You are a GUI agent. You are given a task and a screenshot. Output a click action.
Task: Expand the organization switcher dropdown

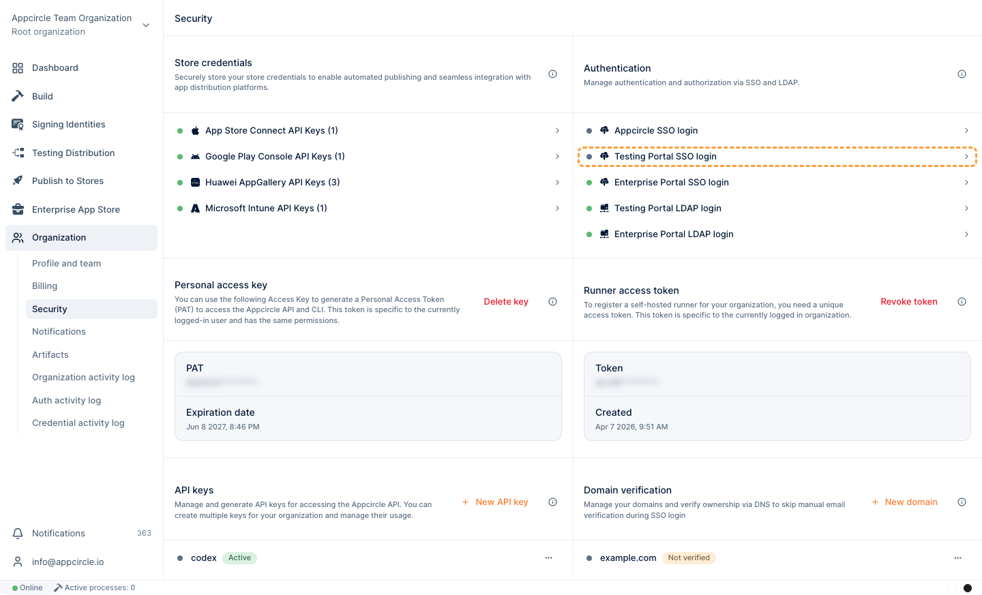146,25
